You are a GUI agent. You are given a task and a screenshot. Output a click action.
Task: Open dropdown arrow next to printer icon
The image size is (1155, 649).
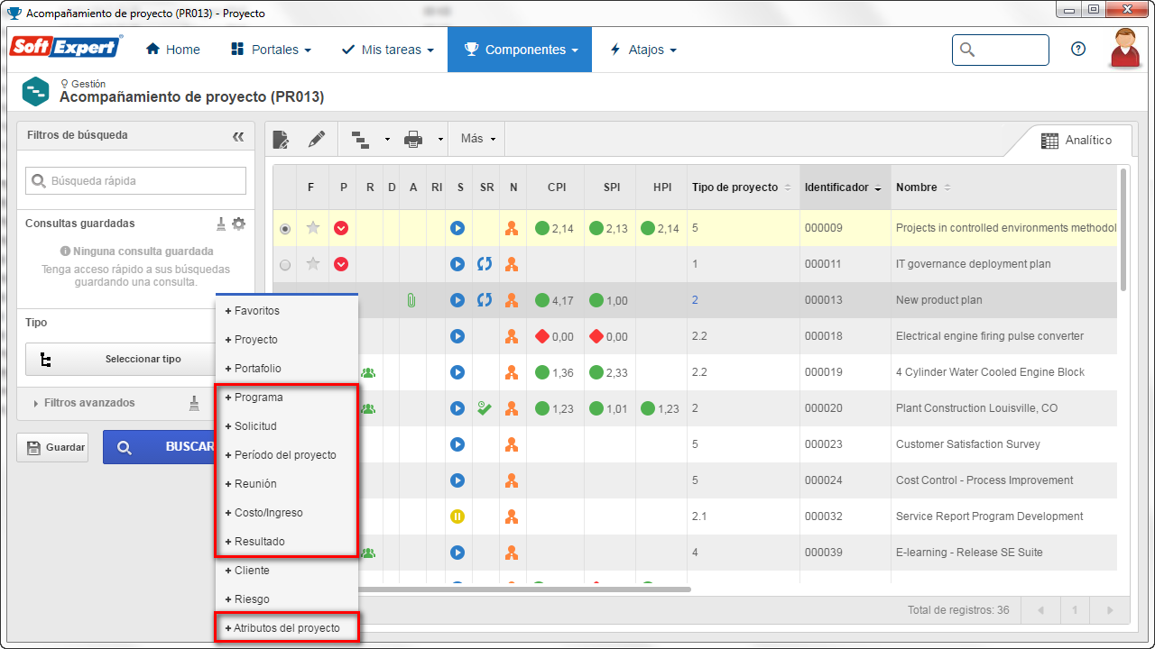(x=440, y=140)
